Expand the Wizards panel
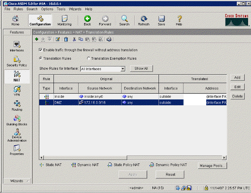Viewport: 251px width, 193px height. click(17, 181)
